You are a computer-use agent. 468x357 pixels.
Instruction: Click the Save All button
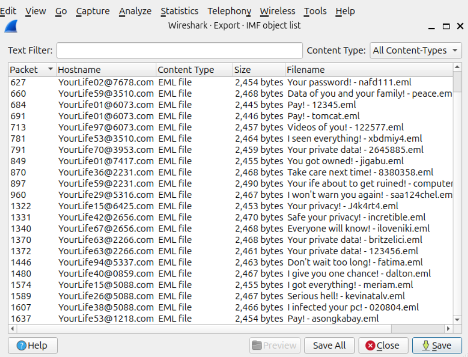[329, 346]
